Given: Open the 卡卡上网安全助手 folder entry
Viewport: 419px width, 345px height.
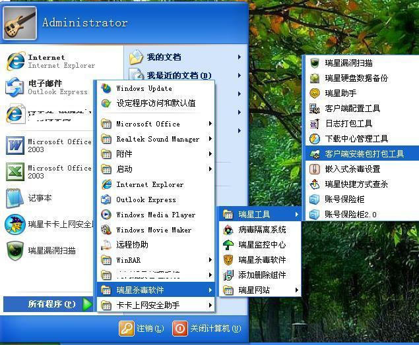Looking at the screenshot, I should pos(156,305).
